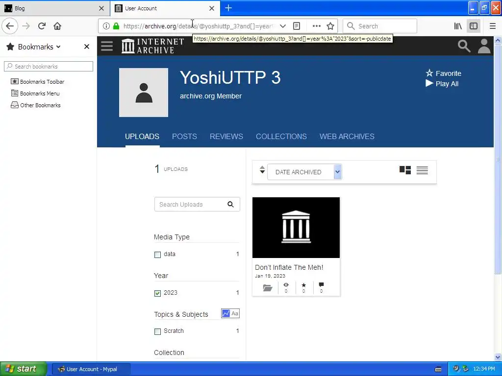502x376 pixels.
Task: Open the Internet Archive search magnifier
Action: [464, 46]
